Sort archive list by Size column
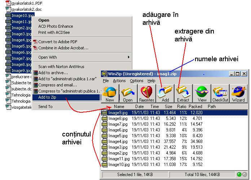The width and height of the screenshot is (251, 180). [x=168, y=107]
